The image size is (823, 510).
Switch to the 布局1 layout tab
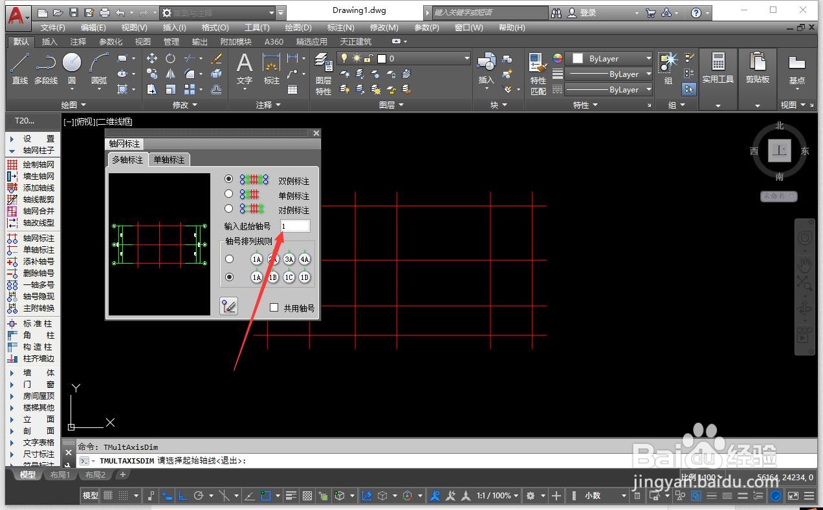60,475
